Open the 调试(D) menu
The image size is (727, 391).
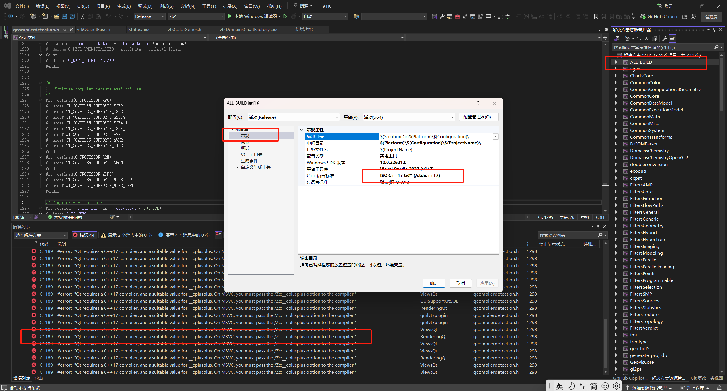click(x=145, y=6)
